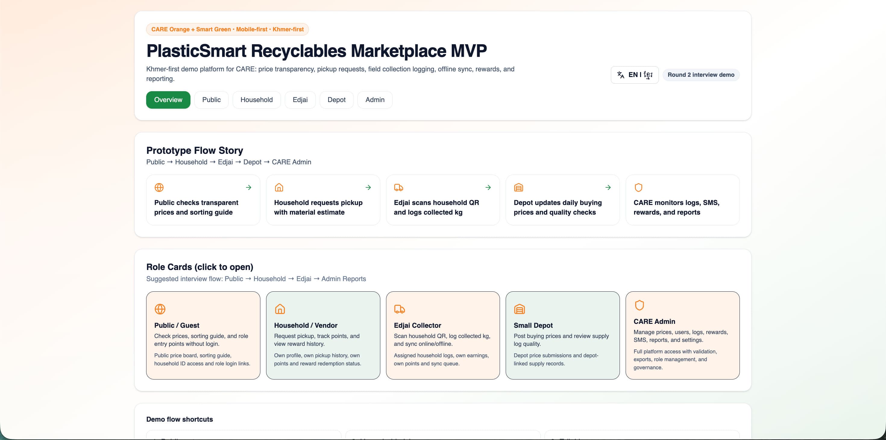
Task: Open the Edjai tab
Action: (x=300, y=100)
